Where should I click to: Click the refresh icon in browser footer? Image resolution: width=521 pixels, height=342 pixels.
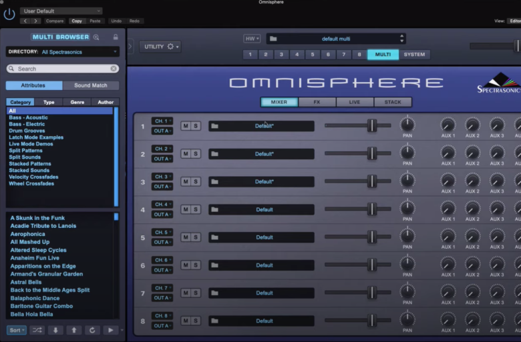click(x=92, y=330)
